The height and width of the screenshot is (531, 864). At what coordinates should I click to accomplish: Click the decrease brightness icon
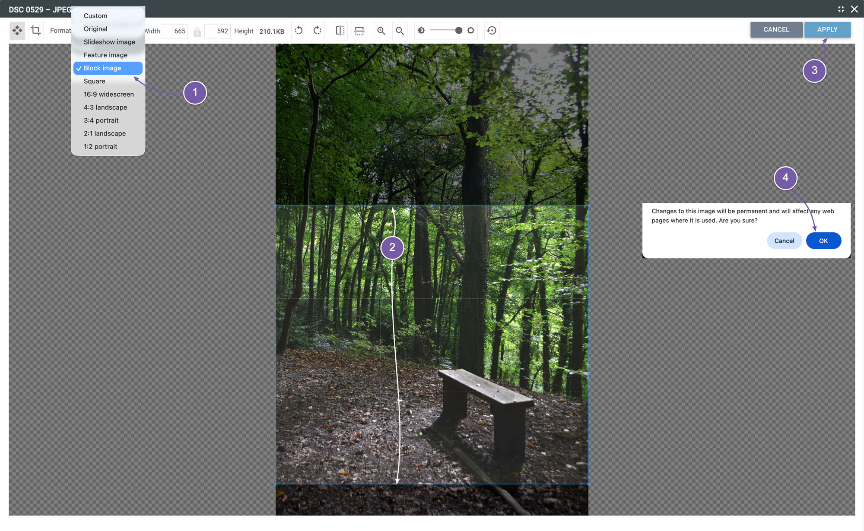point(421,30)
